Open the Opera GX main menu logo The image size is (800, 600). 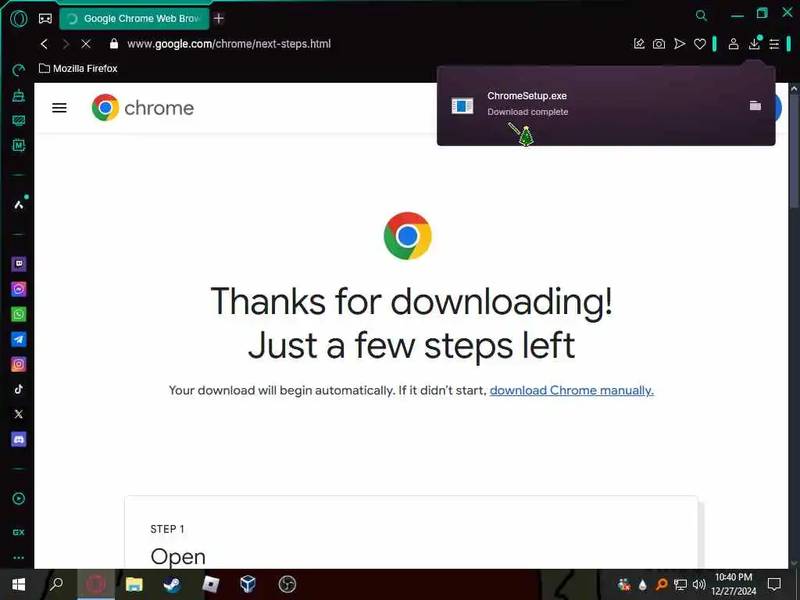[x=19, y=19]
